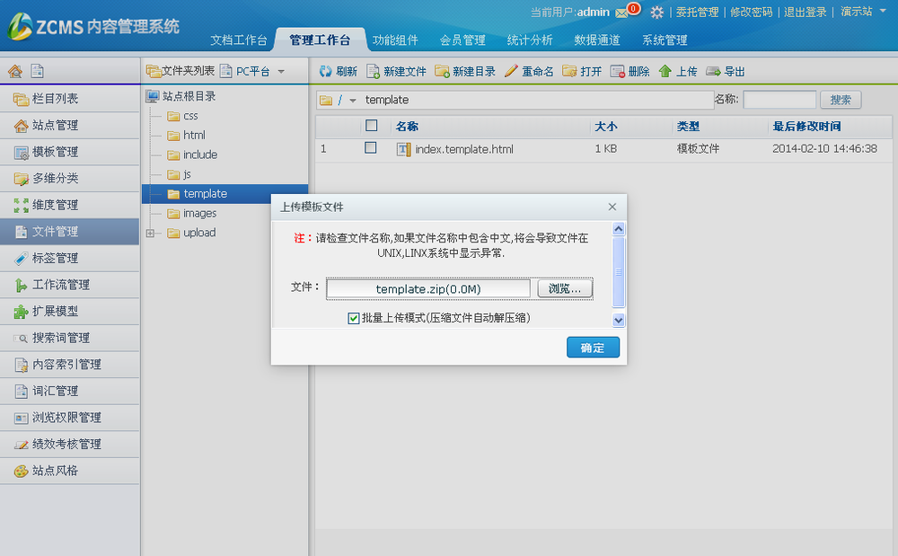Click the 导出 export icon

(x=712, y=71)
